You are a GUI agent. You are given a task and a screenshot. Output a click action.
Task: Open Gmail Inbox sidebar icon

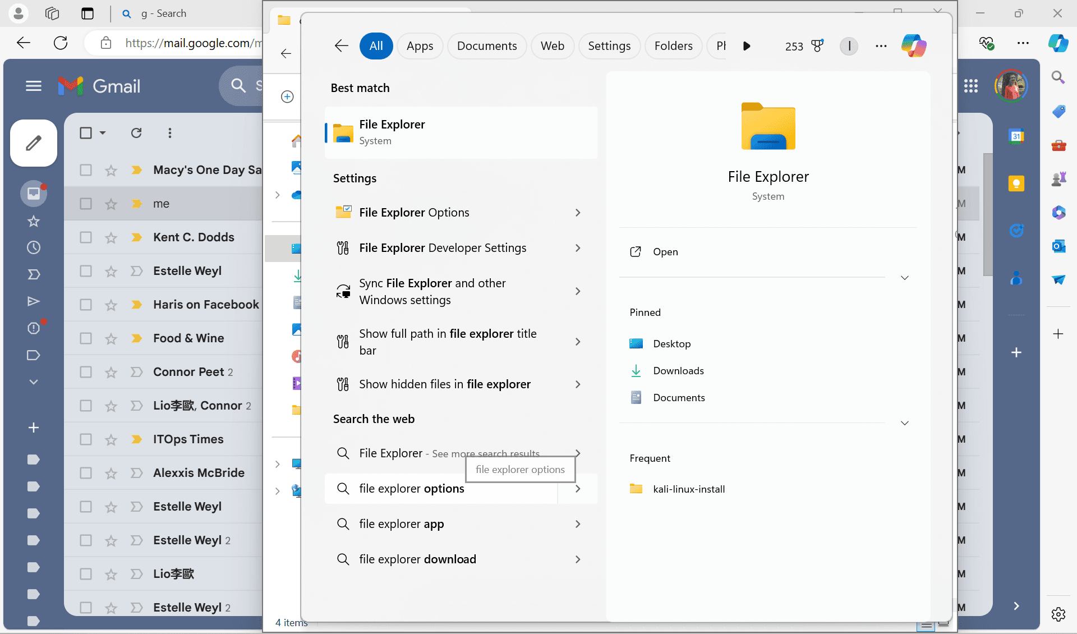pyautogui.click(x=34, y=194)
